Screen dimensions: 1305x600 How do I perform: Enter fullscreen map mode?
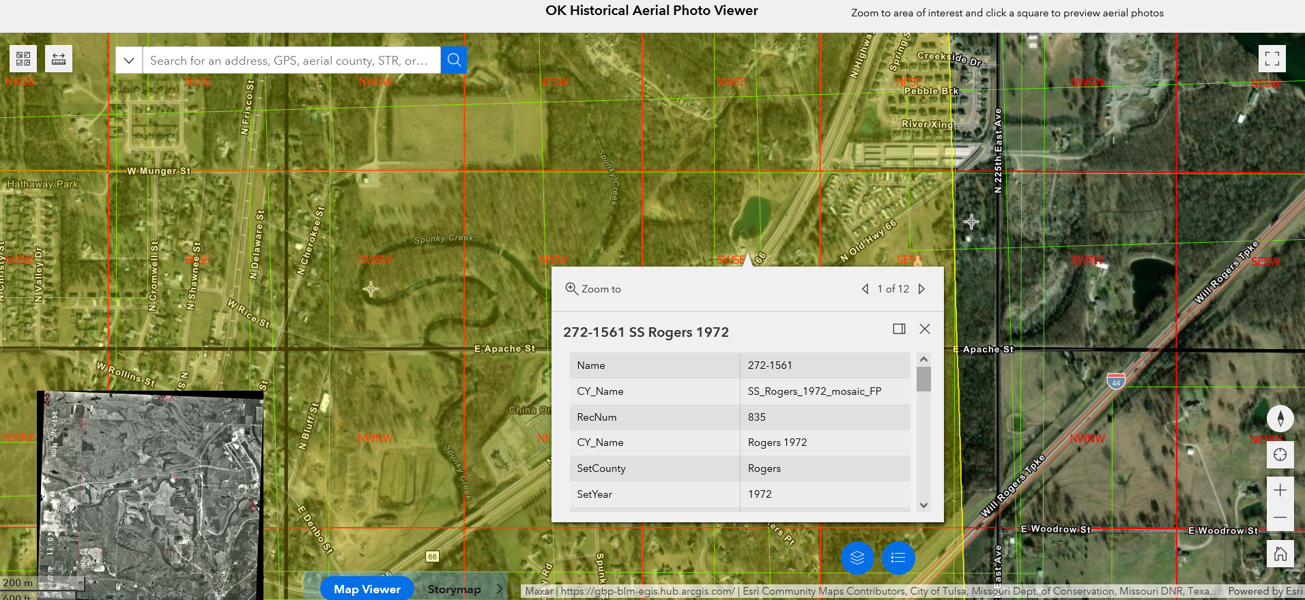click(x=1272, y=59)
